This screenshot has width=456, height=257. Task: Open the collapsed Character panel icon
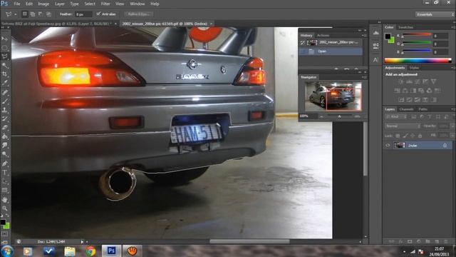375,60
